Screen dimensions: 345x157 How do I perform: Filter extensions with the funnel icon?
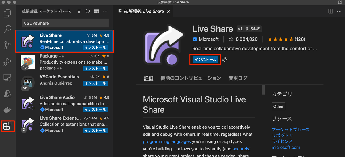coord(79,11)
